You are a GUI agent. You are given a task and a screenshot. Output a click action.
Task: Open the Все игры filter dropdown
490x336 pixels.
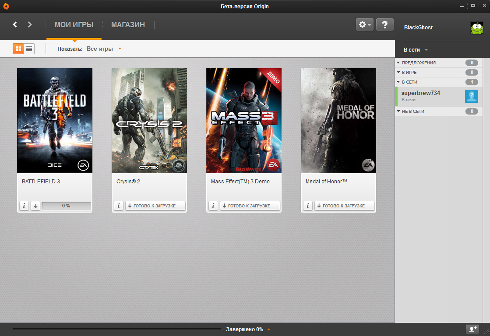tap(104, 49)
